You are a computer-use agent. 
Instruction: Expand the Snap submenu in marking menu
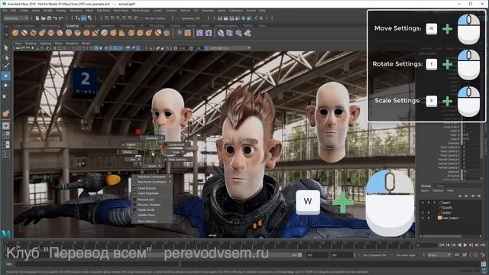[x=176, y=152]
